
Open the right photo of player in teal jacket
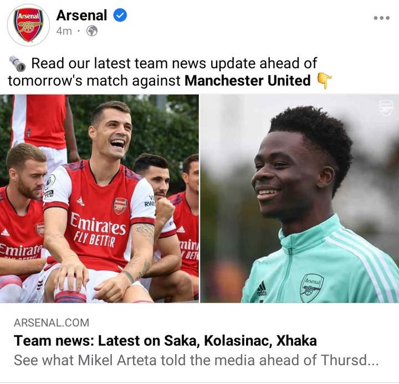(300, 199)
